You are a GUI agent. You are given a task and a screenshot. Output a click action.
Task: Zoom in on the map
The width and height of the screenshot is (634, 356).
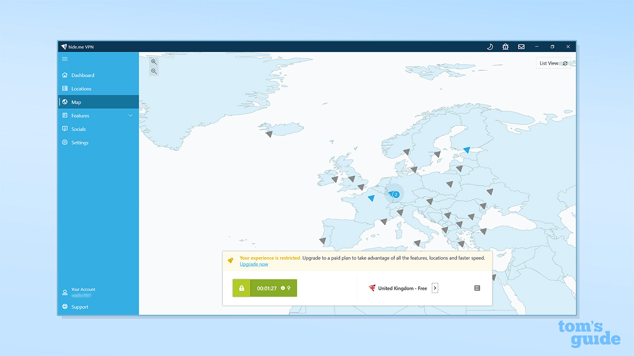pos(154,62)
